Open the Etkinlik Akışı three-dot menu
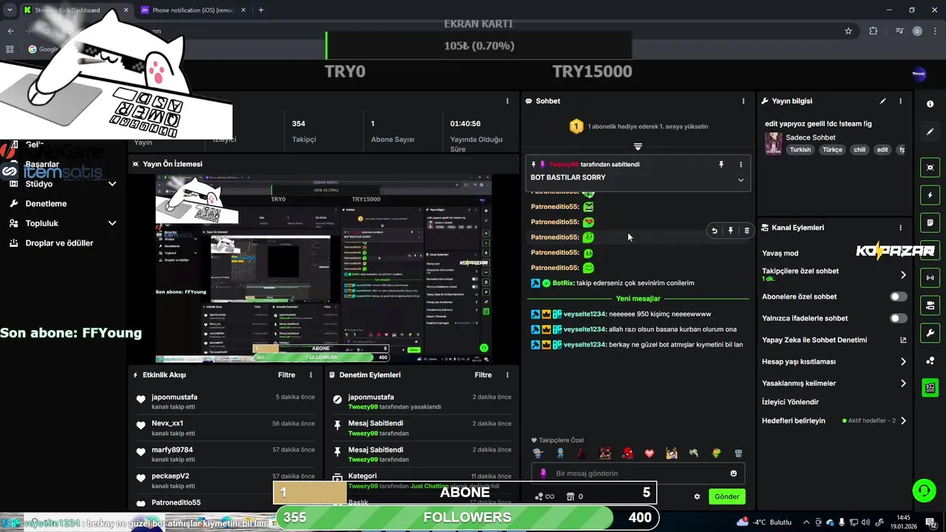Viewport: 946px width, 532px height. pos(310,375)
